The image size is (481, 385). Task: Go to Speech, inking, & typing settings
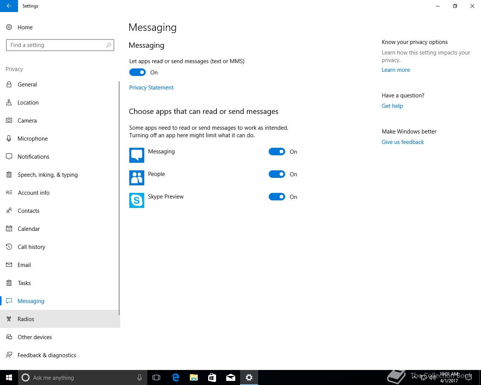[48, 174]
